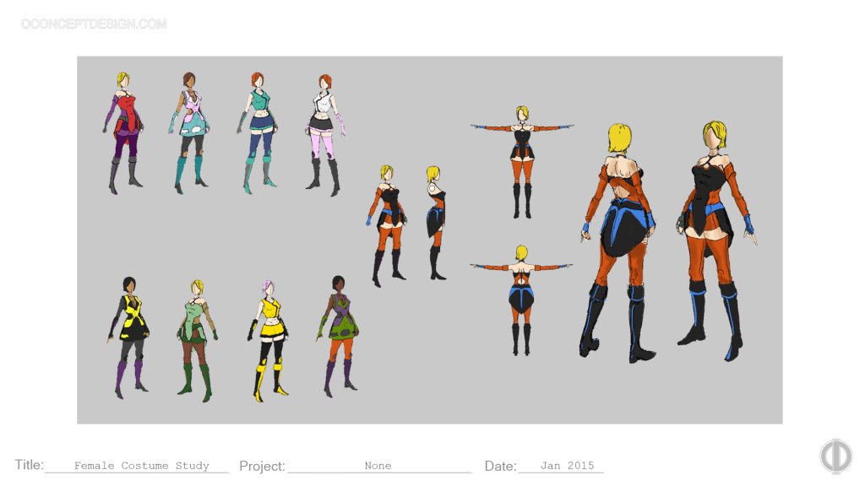865x486 pixels.
Task: Click the Date field showing Jan 2015
Action: tap(567, 466)
